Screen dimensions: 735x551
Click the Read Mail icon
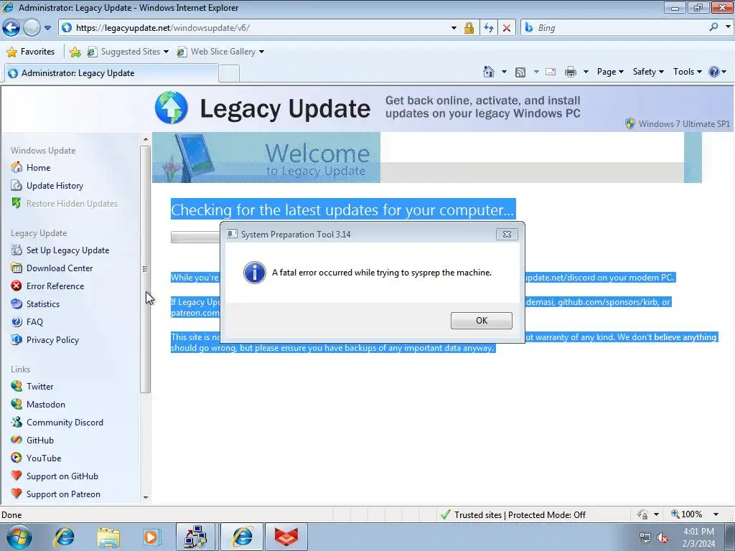click(x=551, y=72)
